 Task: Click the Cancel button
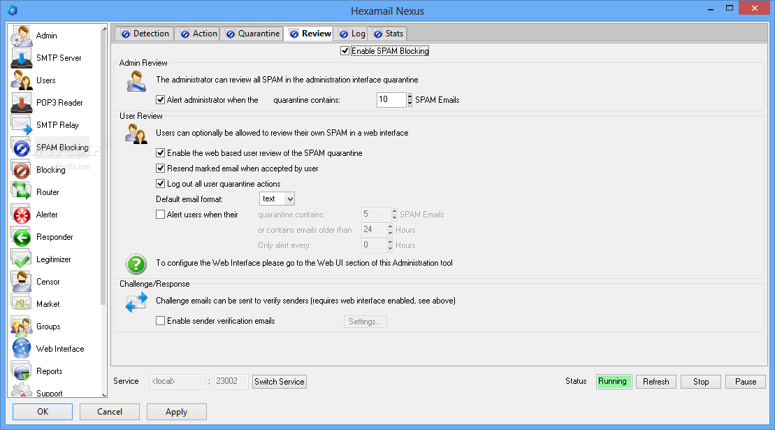110,412
